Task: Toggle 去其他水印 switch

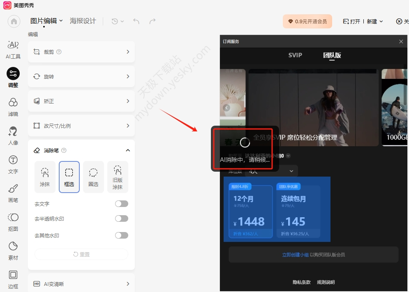Action: tap(122, 235)
